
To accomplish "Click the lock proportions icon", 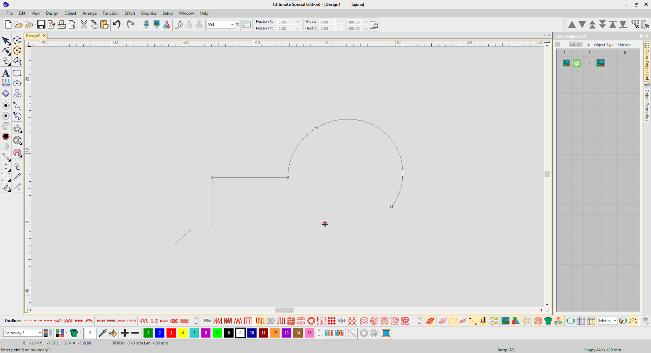I will click(x=375, y=25).
